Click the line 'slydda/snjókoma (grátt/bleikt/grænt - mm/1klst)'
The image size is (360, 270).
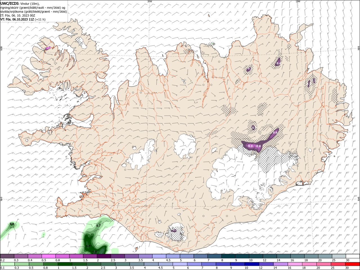pos(33,12)
